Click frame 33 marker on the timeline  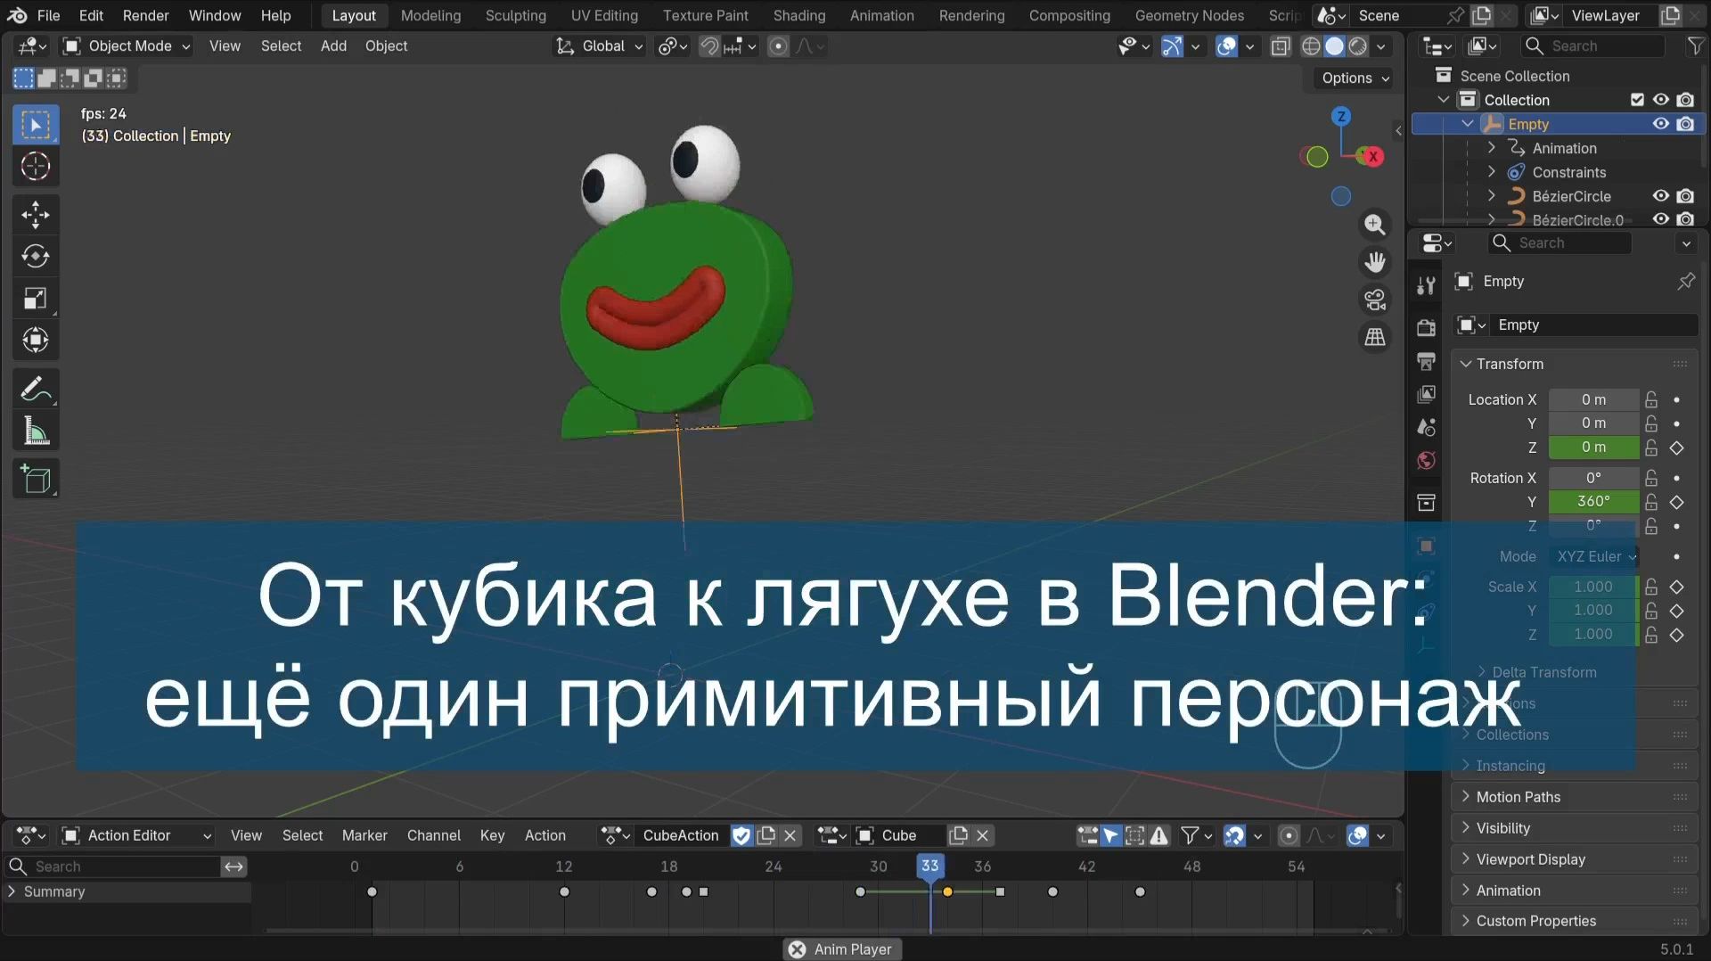[930, 866]
